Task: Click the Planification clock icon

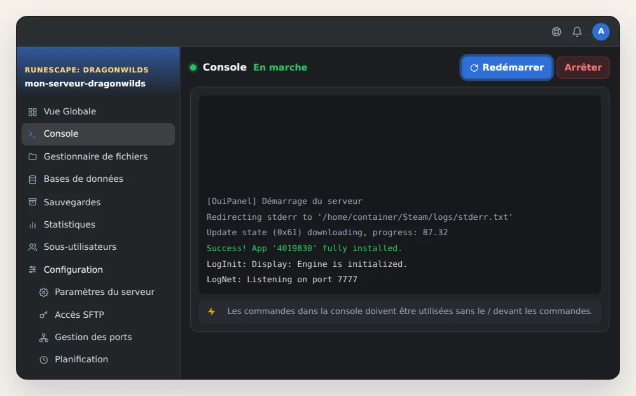Action: (x=43, y=360)
